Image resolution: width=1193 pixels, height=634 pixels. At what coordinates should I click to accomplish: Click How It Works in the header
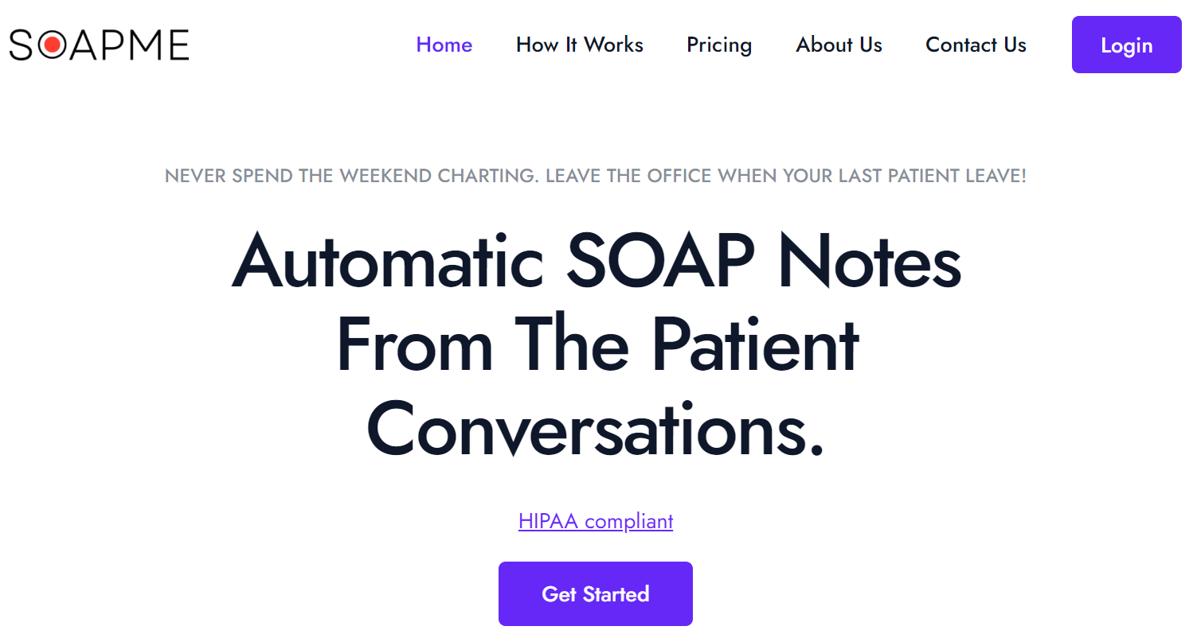579,45
